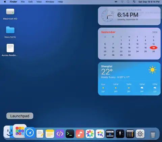Open the Music app in the dock
The width and height of the screenshot is (162, 142).
point(80,134)
